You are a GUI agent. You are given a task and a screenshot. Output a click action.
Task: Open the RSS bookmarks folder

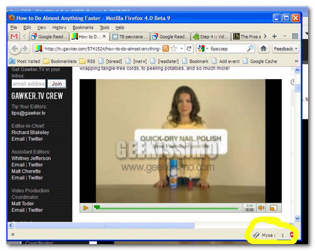[87, 61]
